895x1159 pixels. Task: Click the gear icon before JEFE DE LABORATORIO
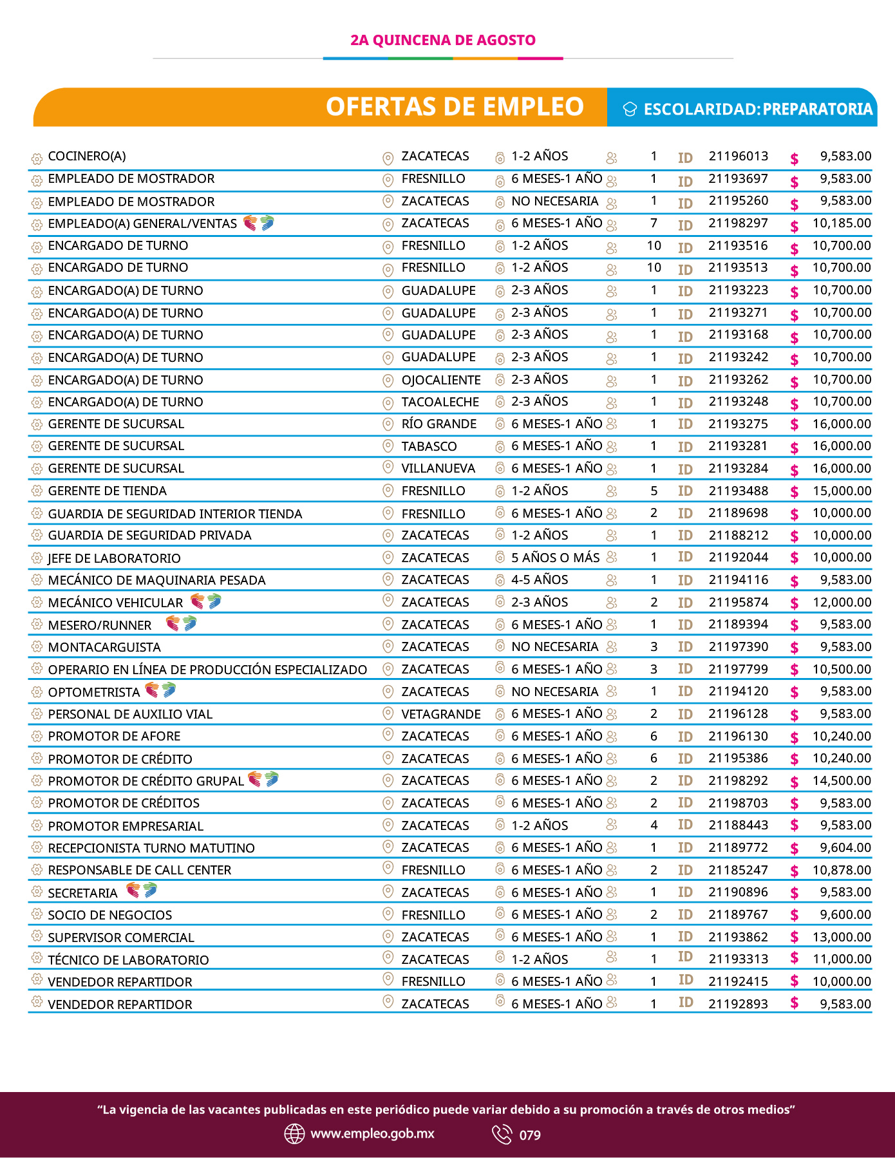[37, 558]
